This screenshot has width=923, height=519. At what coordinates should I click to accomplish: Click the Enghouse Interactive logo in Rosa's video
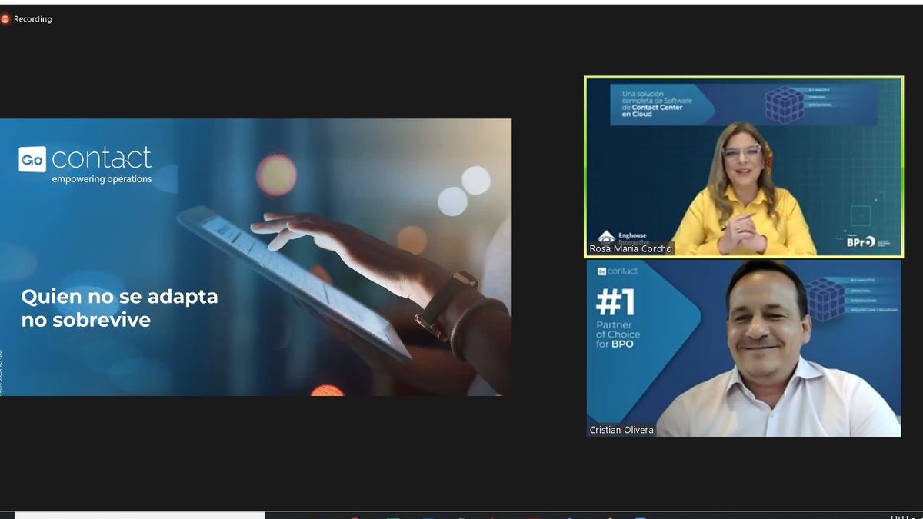pos(623,238)
